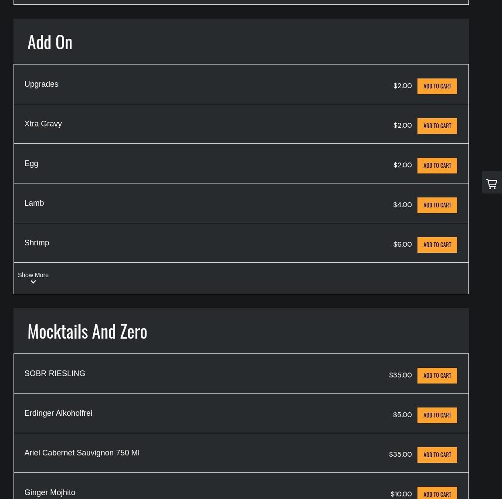This screenshot has width=502, height=499.
Task: Click the Erdinger Alkoholfrei item title
Action: tap(58, 413)
